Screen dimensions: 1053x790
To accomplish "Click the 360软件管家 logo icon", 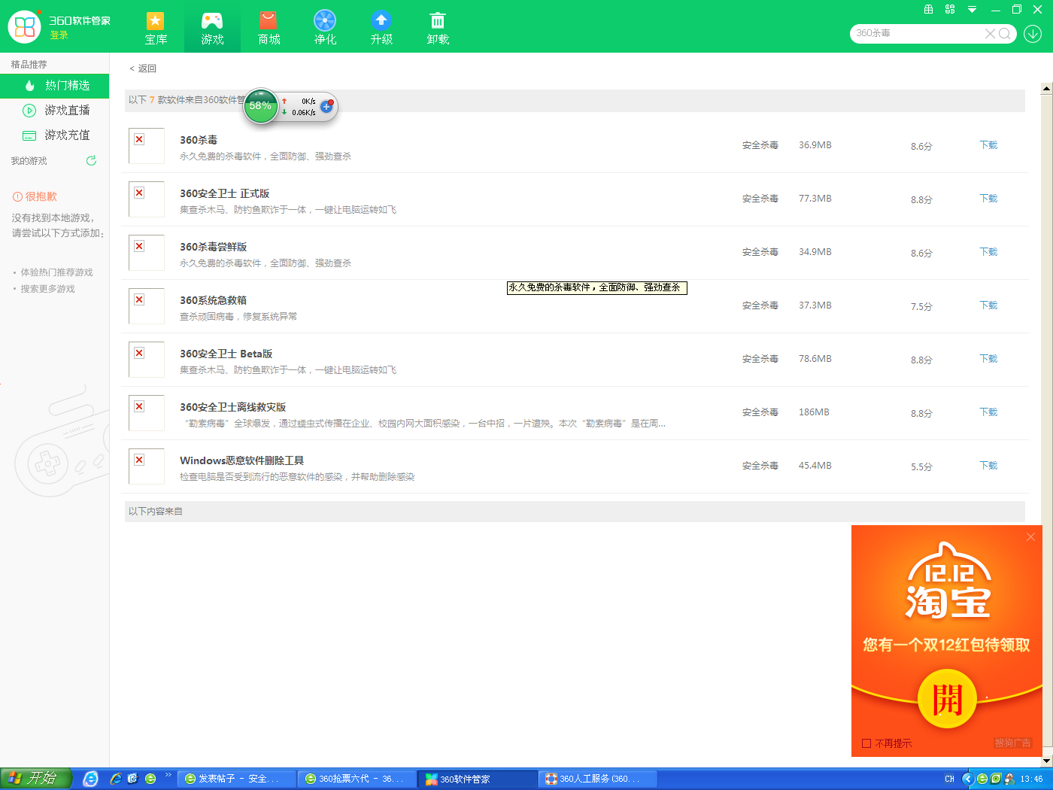I will pos(25,26).
